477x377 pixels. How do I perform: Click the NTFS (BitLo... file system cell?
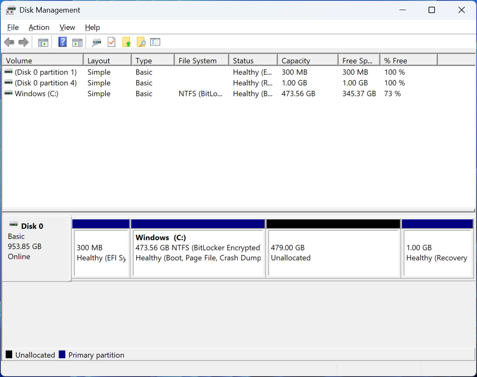pyautogui.click(x=200, y=93)
